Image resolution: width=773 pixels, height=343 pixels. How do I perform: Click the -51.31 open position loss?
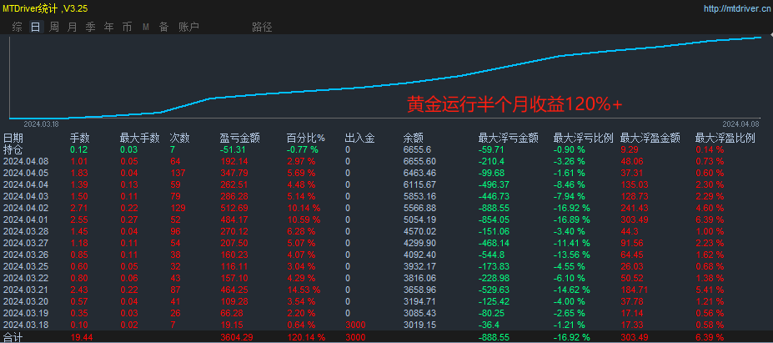[x=233, y=149]
